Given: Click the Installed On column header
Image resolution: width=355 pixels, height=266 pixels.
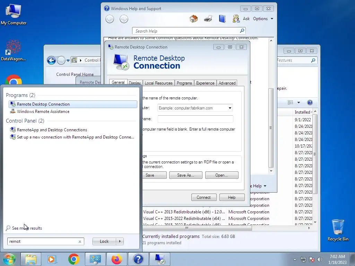Looking at the screenshot, I should pyautogui.click(x=302, y=112).
